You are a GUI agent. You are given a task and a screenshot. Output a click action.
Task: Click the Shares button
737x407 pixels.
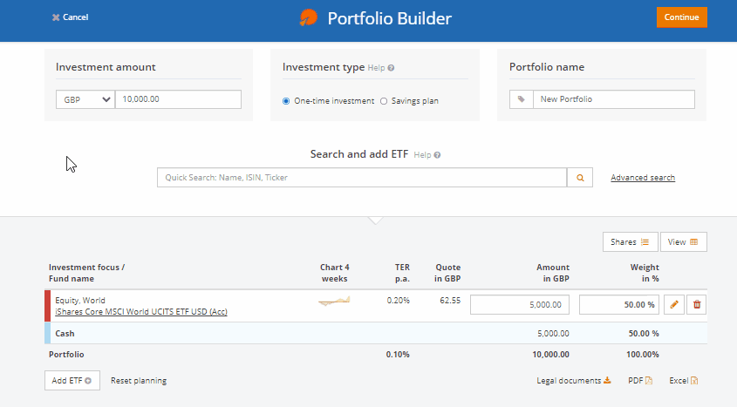point(630,241)
